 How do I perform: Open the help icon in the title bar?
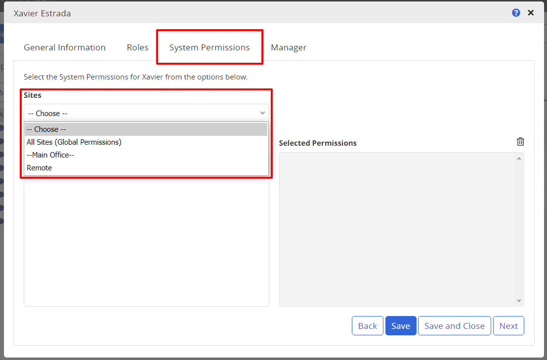[x=516, y=13]
